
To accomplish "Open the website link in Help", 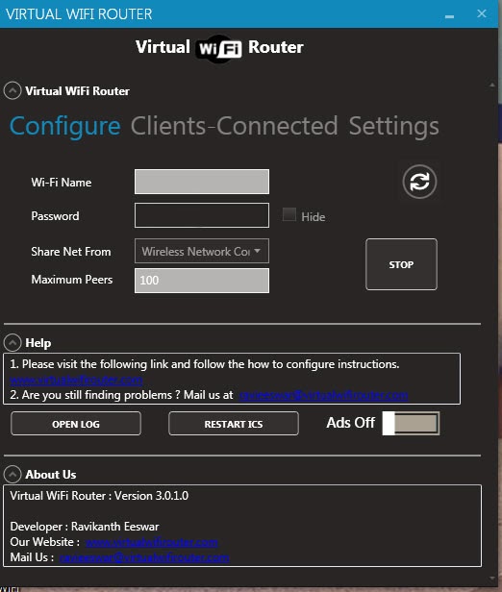I will point(76,379).
